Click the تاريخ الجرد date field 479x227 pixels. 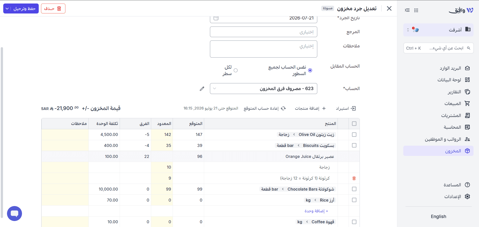[x=264, y=18]
